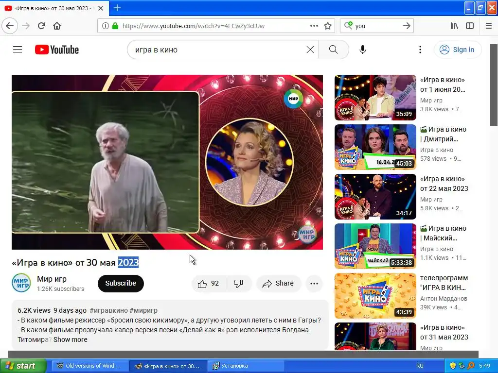Click the #игравкино hashtag
498x373 pixels.
coord(108,310)
